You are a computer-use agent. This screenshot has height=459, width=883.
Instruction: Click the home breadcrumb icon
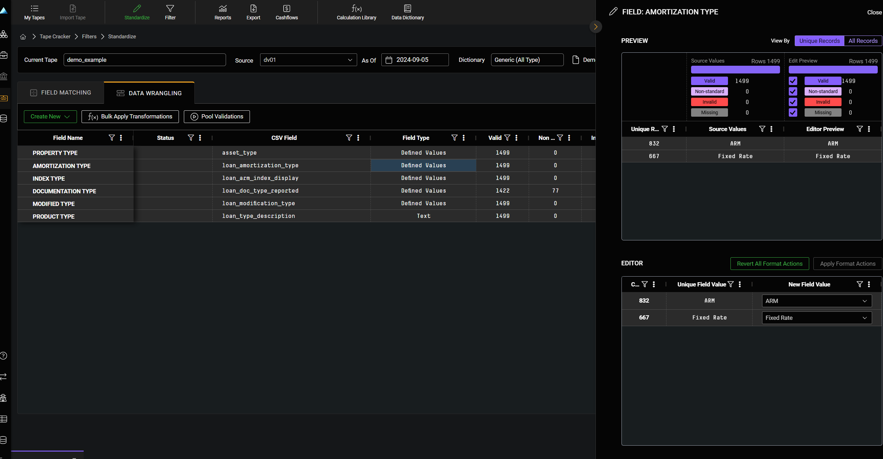(x=23, y=37)
